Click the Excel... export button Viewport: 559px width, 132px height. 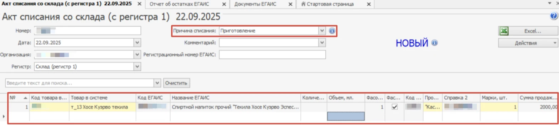(x=528, y=31)
